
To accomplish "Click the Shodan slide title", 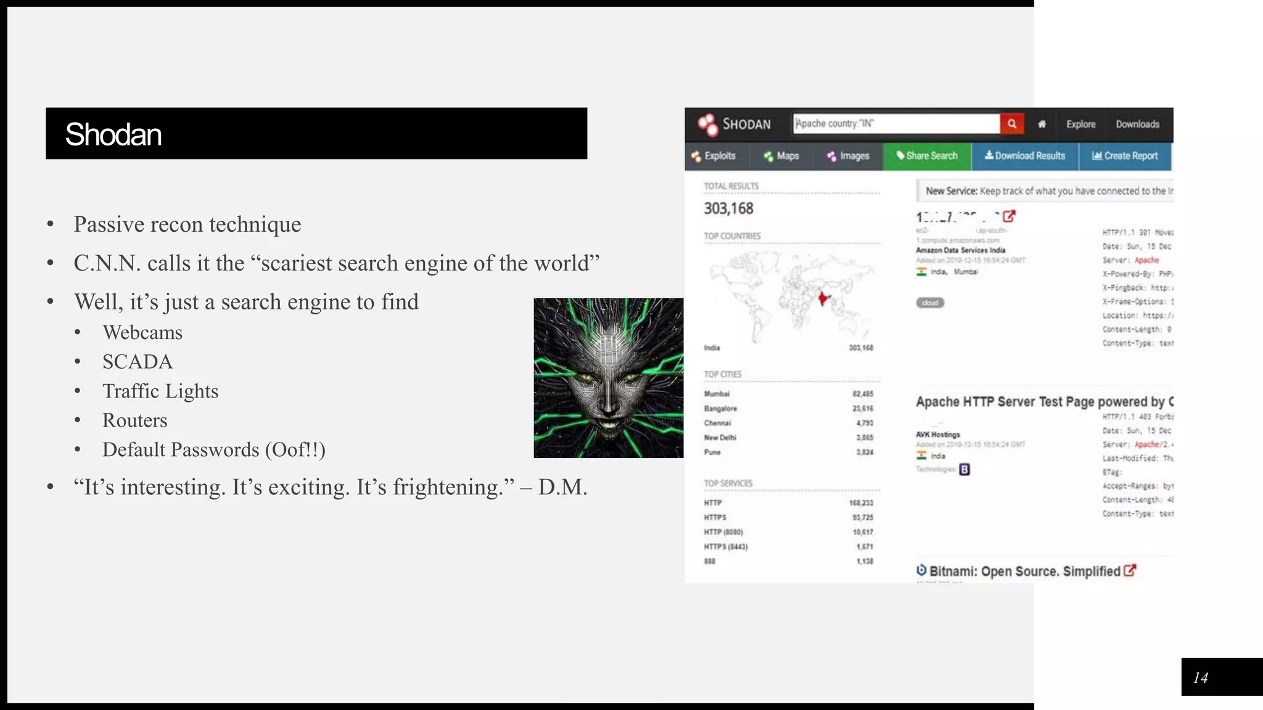I will click(113, 134).
